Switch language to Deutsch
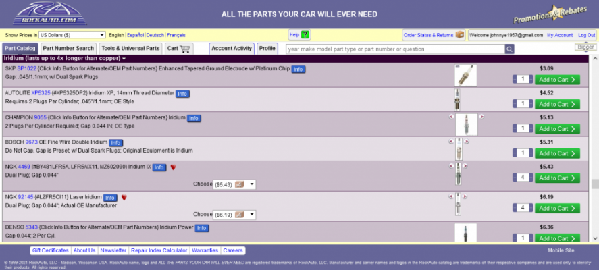Viewport: 599px width, 270px height. [x=155, y=35]
